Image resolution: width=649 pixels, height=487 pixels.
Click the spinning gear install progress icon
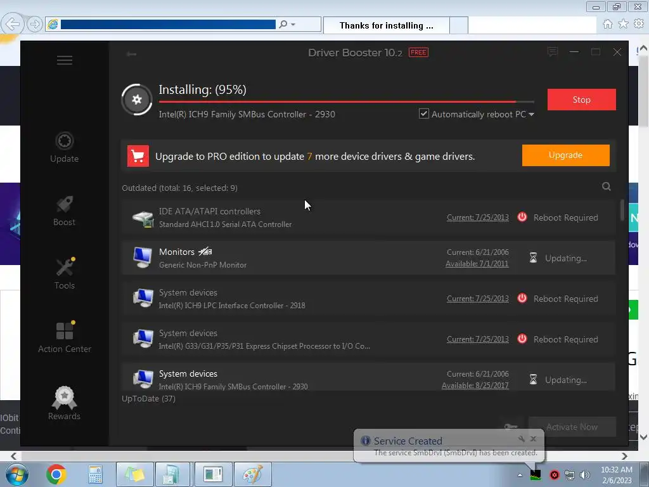(137, 100)
